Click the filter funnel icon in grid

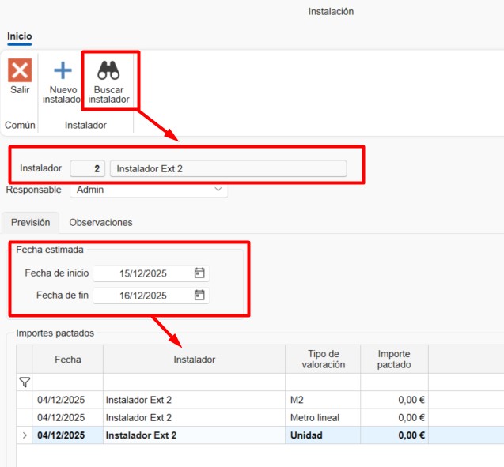(25, 382)
